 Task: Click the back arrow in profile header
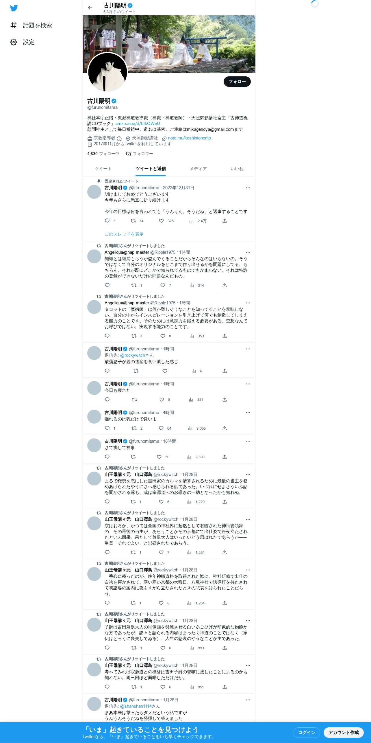tap(90, 8)
